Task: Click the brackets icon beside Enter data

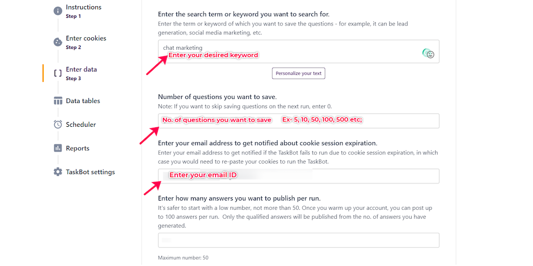Action: 58,73
